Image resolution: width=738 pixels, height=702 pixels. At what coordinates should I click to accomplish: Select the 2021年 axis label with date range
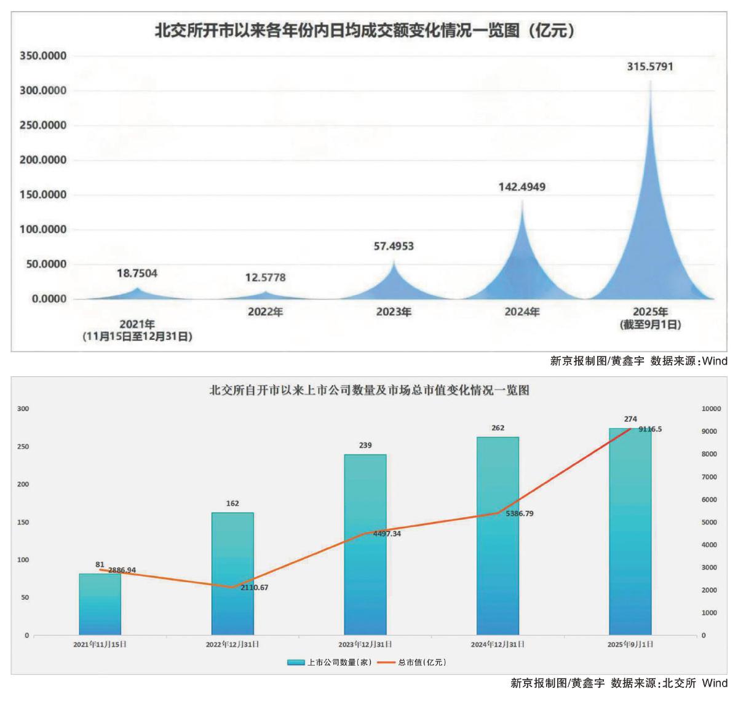137,330
